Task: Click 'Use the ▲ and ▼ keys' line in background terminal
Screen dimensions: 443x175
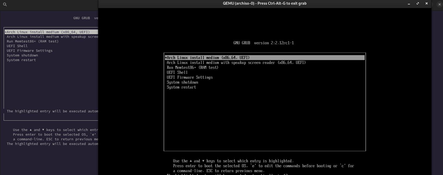Action: click(55, 130)
